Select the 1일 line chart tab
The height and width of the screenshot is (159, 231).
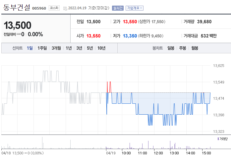coord(29,48)
